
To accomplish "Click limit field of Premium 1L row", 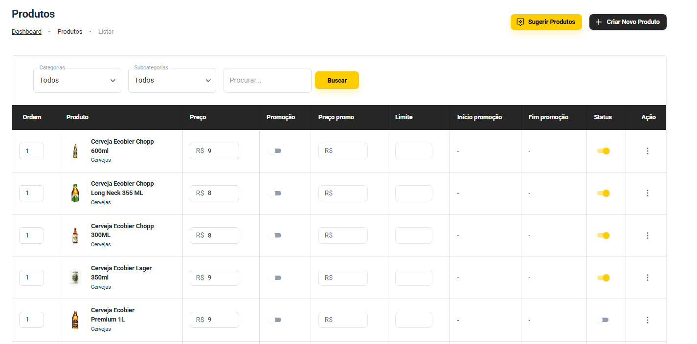I will pos(414,320).
